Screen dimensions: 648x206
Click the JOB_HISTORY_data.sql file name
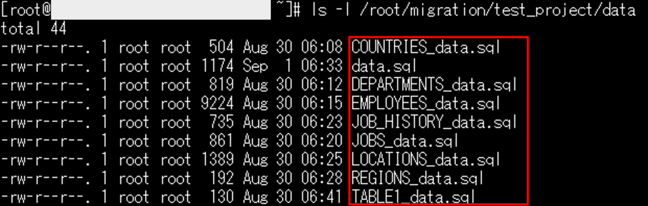click(x=434, y=123)
